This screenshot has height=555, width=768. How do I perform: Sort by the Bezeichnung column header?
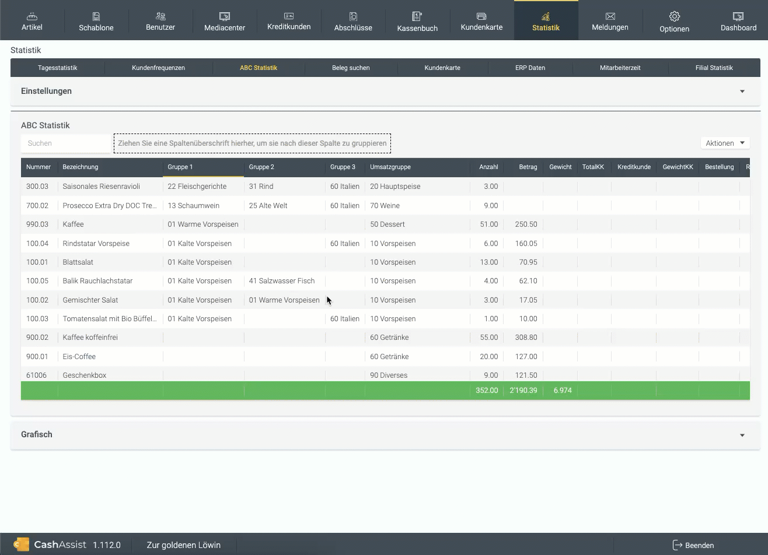110,167
